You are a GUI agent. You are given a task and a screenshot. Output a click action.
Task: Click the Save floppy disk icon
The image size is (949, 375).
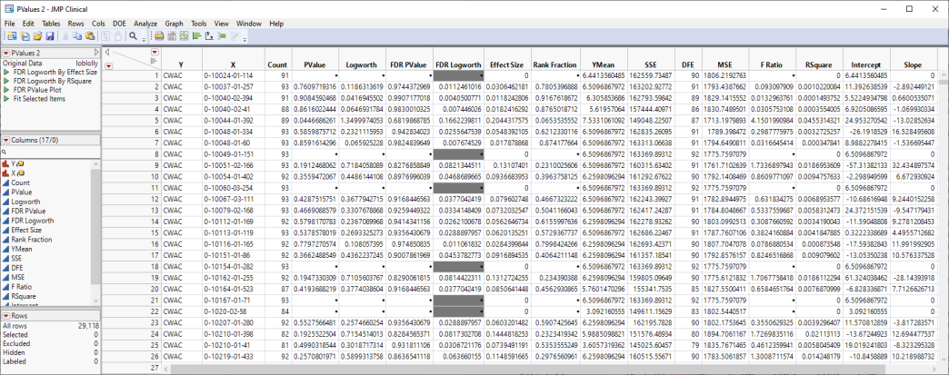coord(50,36)
